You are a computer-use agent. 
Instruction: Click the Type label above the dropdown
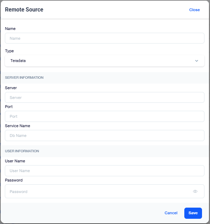click(x=9, y=51)
